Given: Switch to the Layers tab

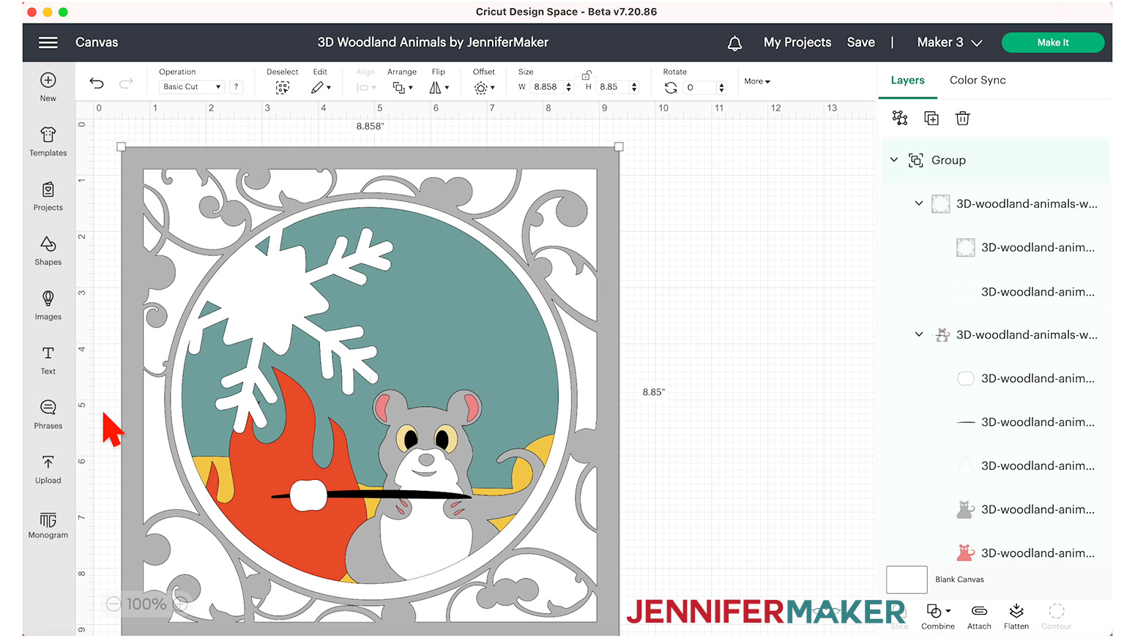Looking at the screenshot, I should [x=907, y=80].
